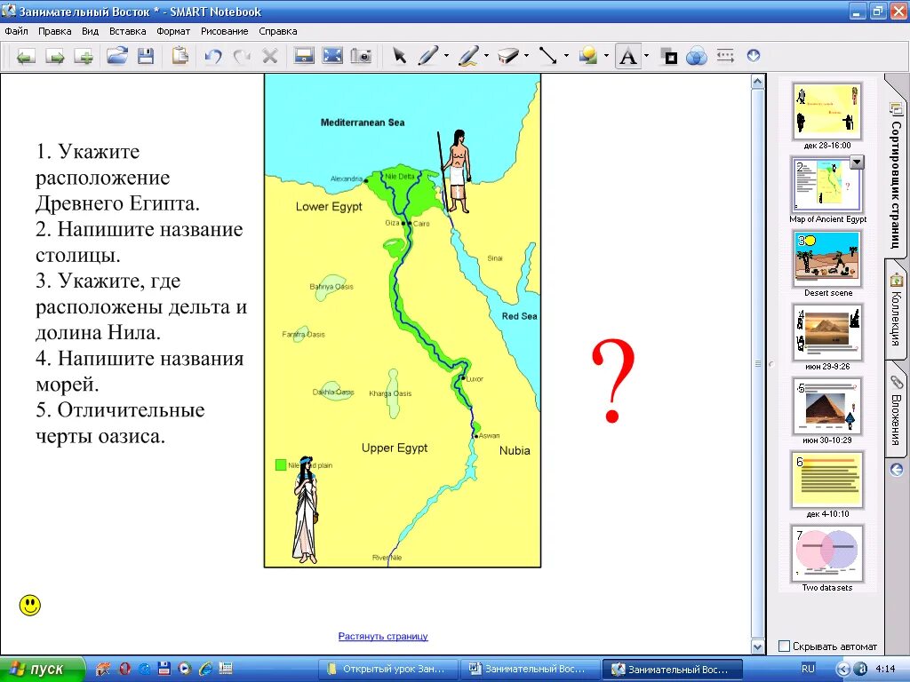The height and width of the screenshot is (682, 910).
Task: Open the Вид menu
Action: point(90,31)
